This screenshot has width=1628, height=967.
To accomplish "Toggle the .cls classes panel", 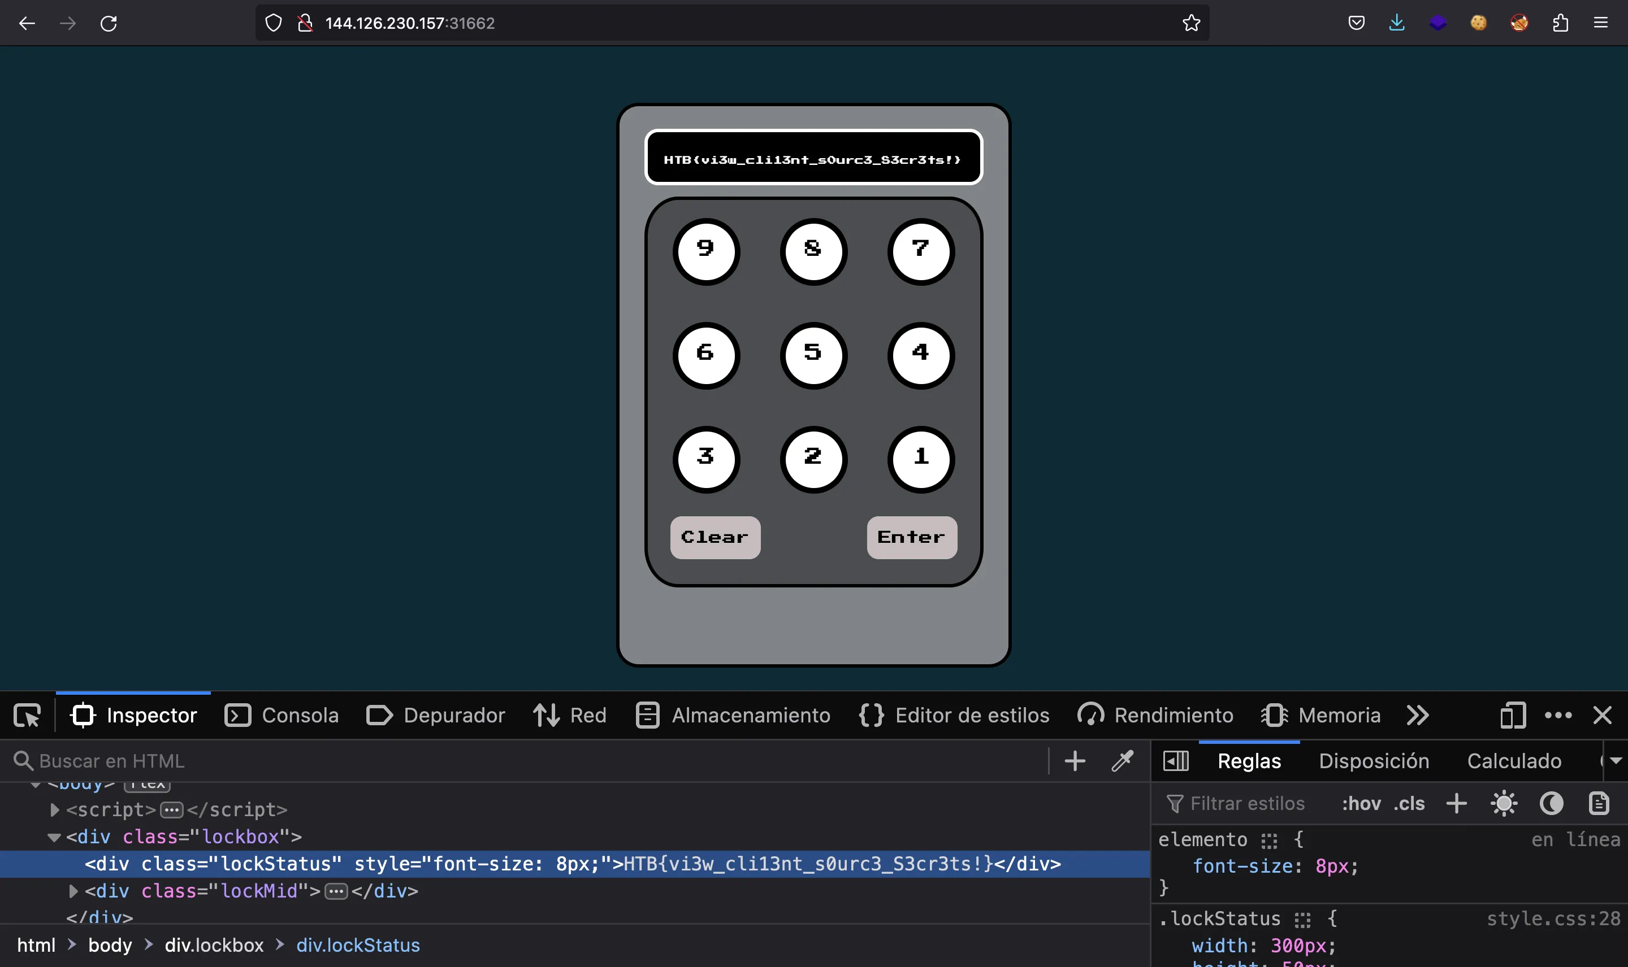I will coord(1409,803).
